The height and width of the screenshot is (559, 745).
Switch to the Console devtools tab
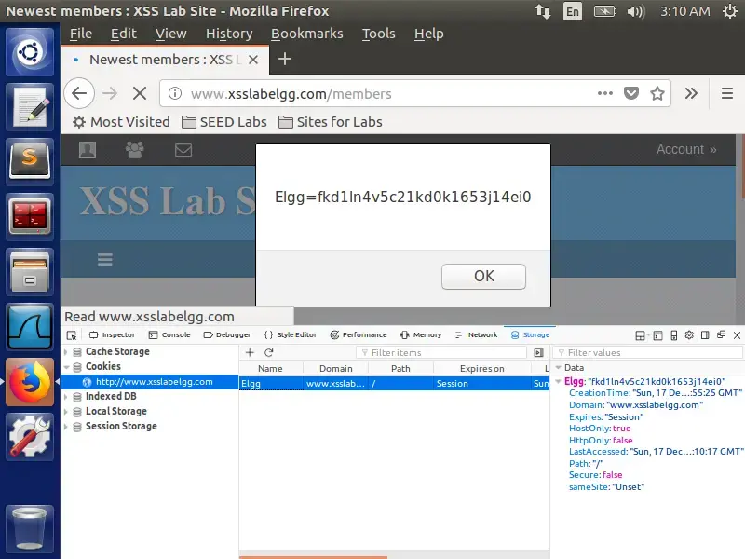tap(169, 335)
